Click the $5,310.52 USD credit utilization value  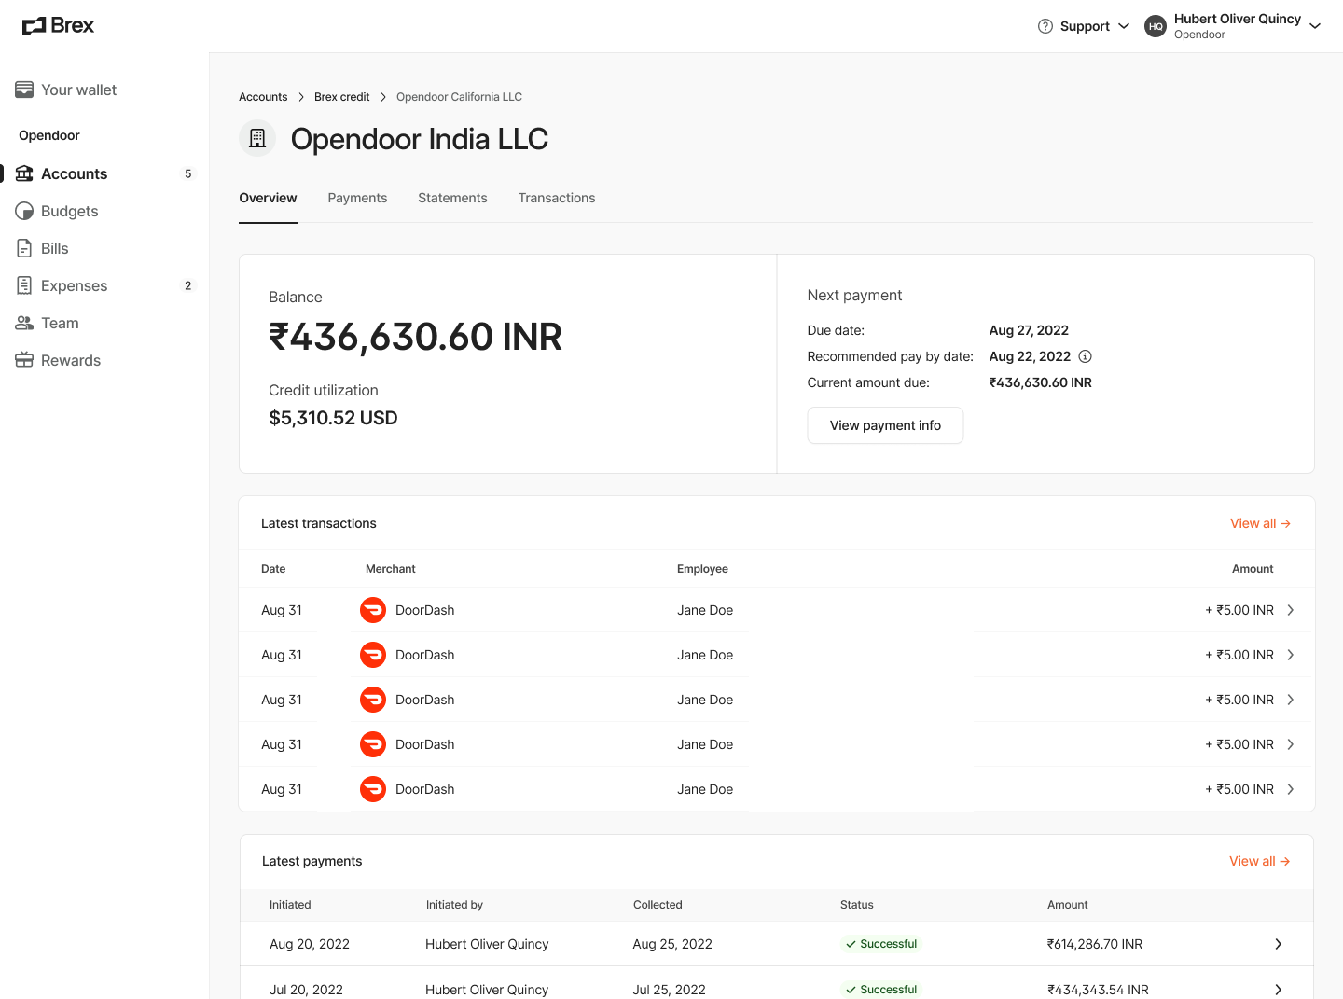pyautogui.click(x=333, y=418)
